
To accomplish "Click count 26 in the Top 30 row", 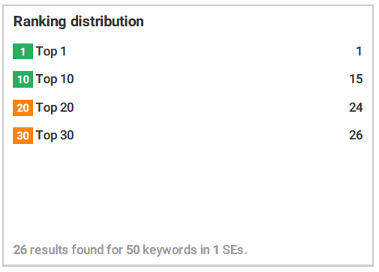I will (356, 136).
